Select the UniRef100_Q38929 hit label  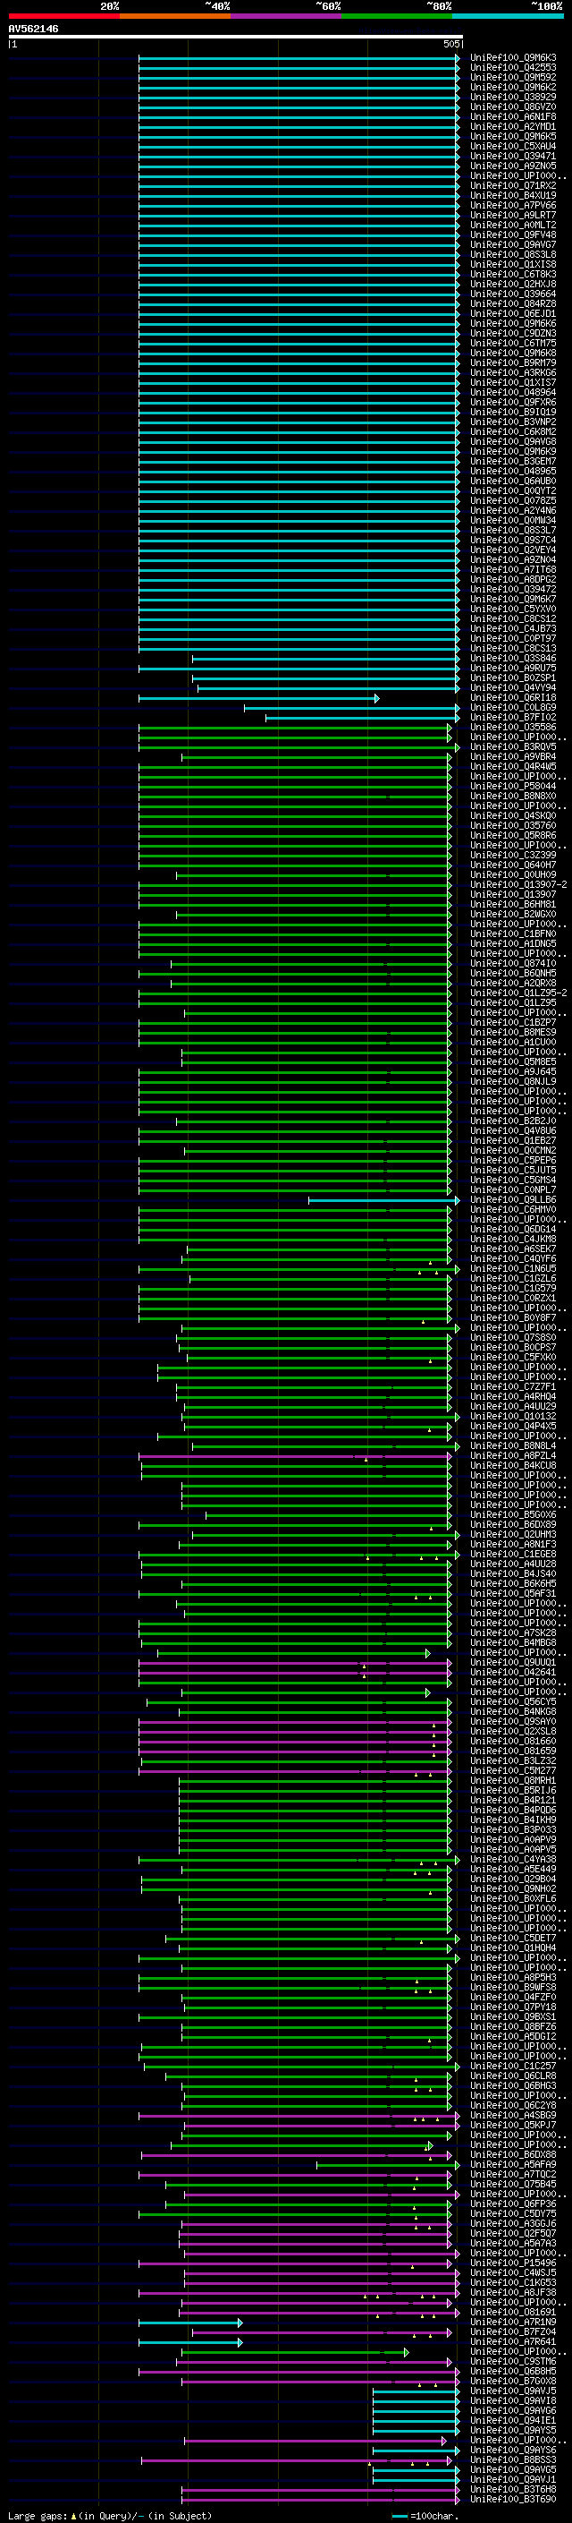pos(512,97)
